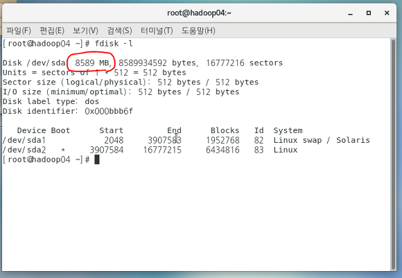
Task: Click the terminal cursor at the last prompt
Action: click(97, 159)
